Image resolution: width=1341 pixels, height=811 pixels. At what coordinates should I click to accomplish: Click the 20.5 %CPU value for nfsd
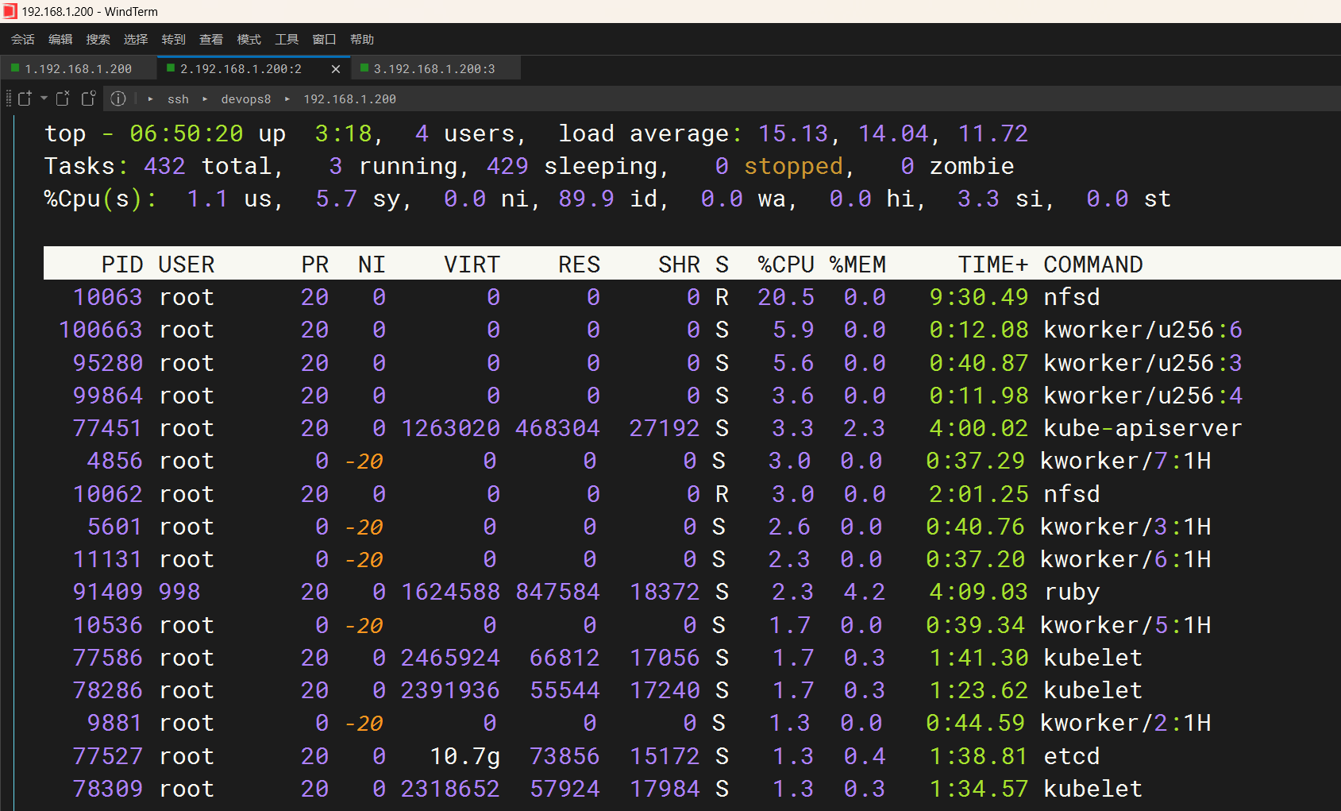[786, 297]
